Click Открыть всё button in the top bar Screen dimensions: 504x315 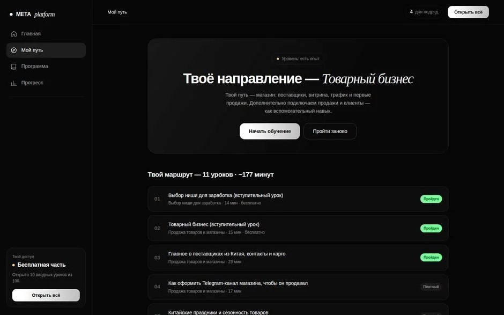(468, 12)
